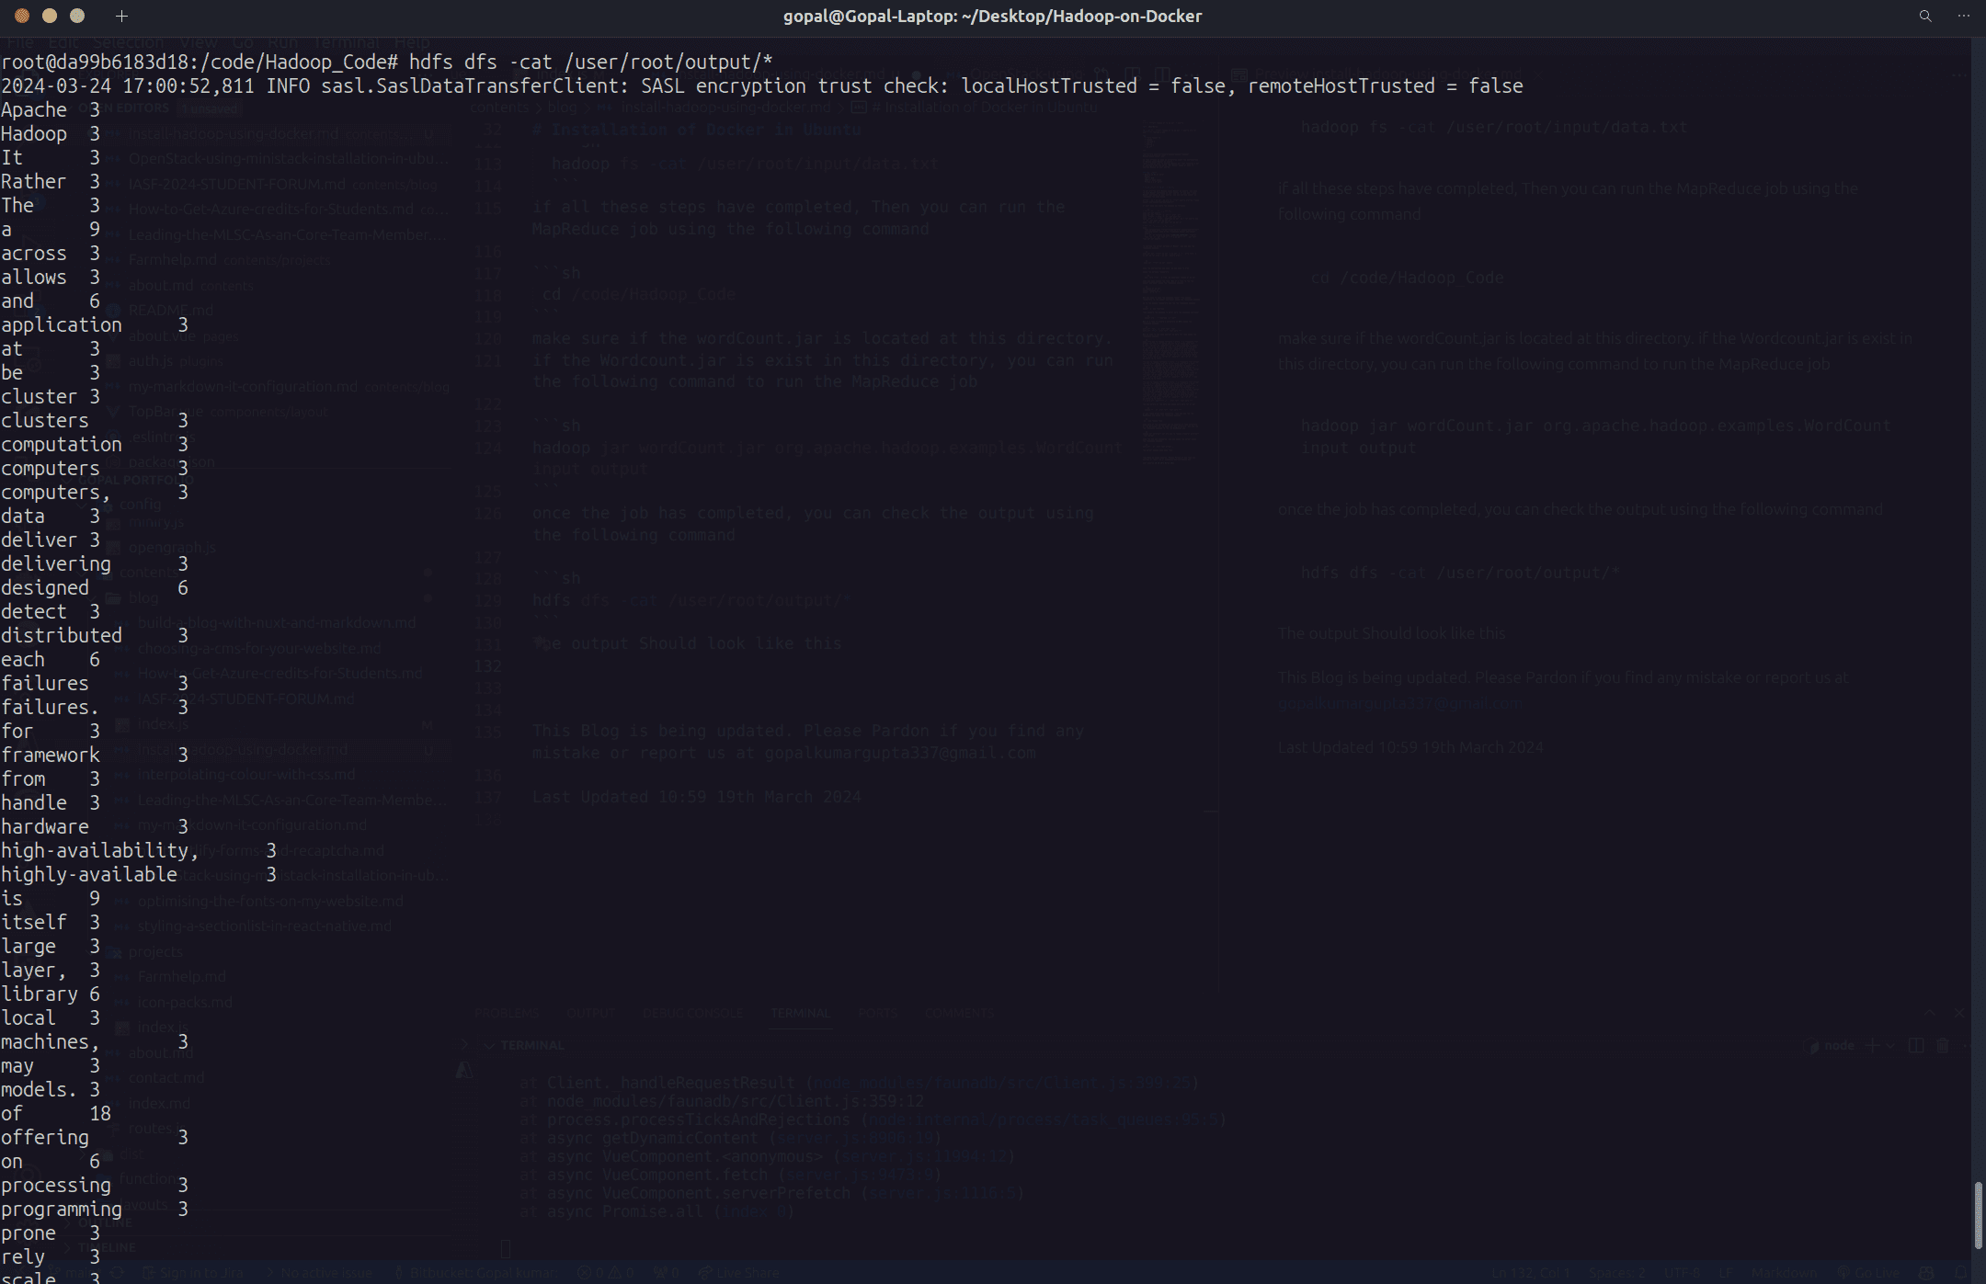Open new terminal dropdown arrow beside node

(x=1890, y=1046)
